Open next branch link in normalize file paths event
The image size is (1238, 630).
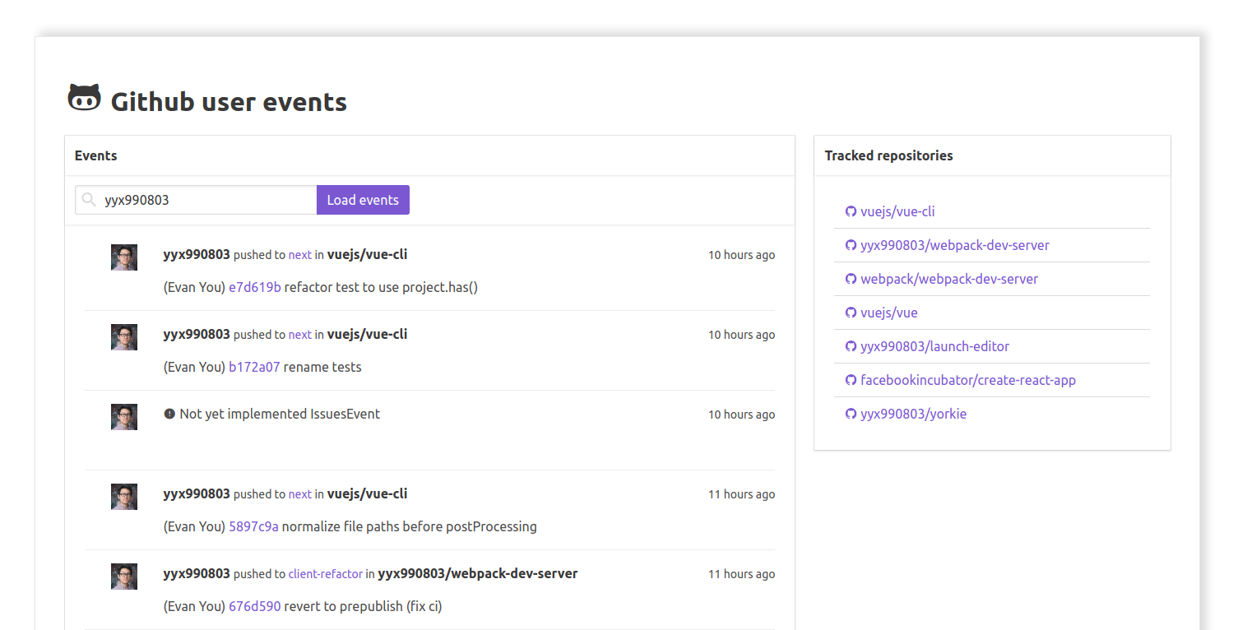pyautogui.click(x=299, y=494)
